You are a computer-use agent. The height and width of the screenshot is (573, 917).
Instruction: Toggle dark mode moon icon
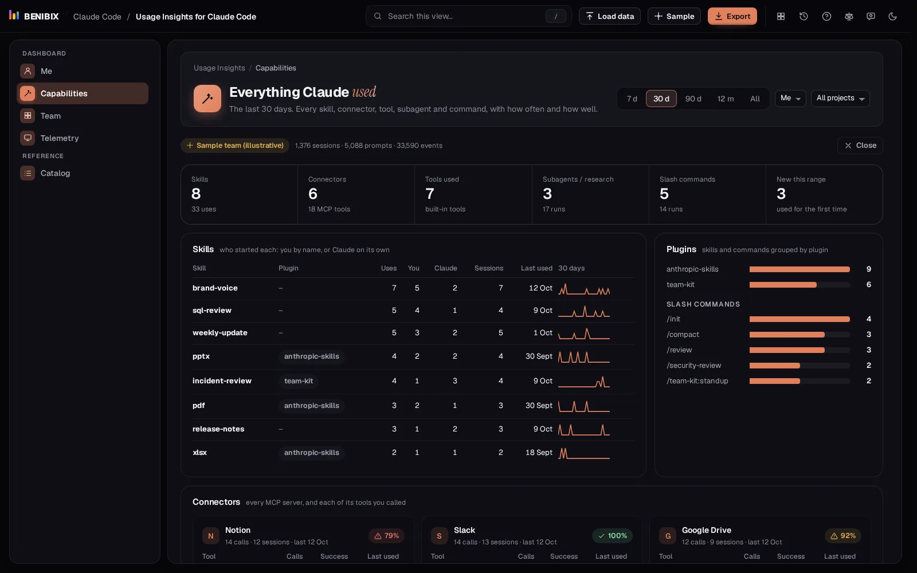pos(892,16)
